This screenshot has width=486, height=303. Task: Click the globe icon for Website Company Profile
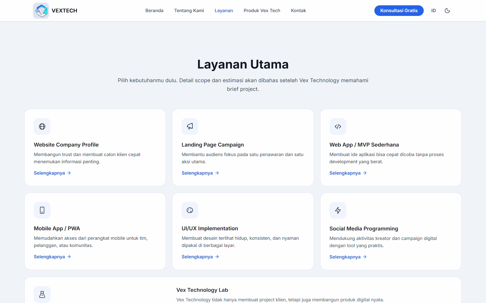tap(42, 127)
